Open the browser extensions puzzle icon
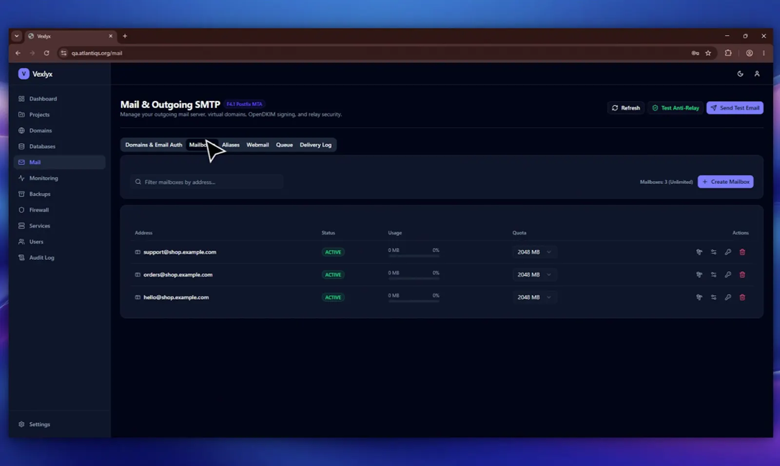This screenshot has height=466, width=780. click(x=728, y=53)
